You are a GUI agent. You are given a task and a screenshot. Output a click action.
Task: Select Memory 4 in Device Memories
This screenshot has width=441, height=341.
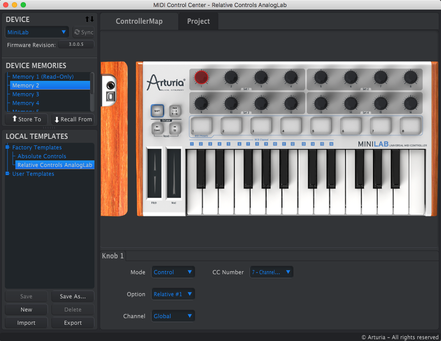point(25,103)
